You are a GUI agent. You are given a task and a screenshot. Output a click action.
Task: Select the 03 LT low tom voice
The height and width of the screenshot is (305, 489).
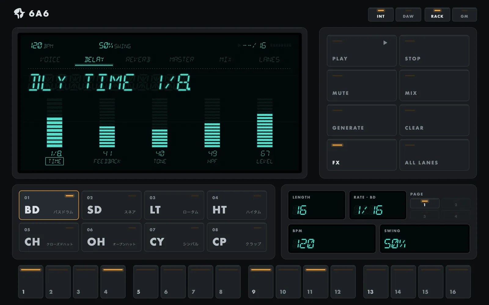point(174,205)
